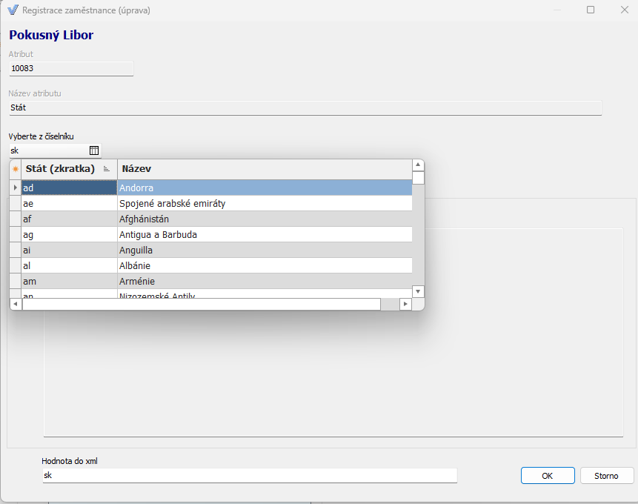The image size is (638, 504).
Task: Click the row indicator arrow beside 'ad'
Action: coord(15,188)
